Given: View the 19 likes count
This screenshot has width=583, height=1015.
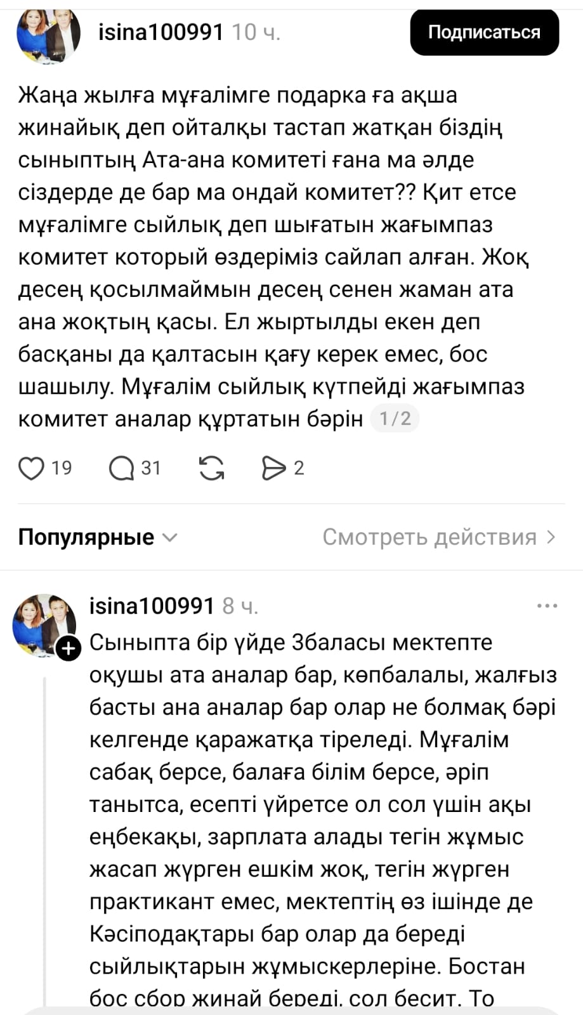Looking at the screenshot, I should pos(61,469).
